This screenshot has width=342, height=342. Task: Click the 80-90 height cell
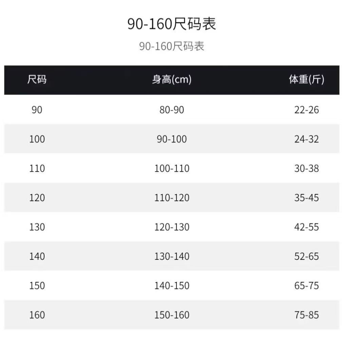[x=172, y=110]
